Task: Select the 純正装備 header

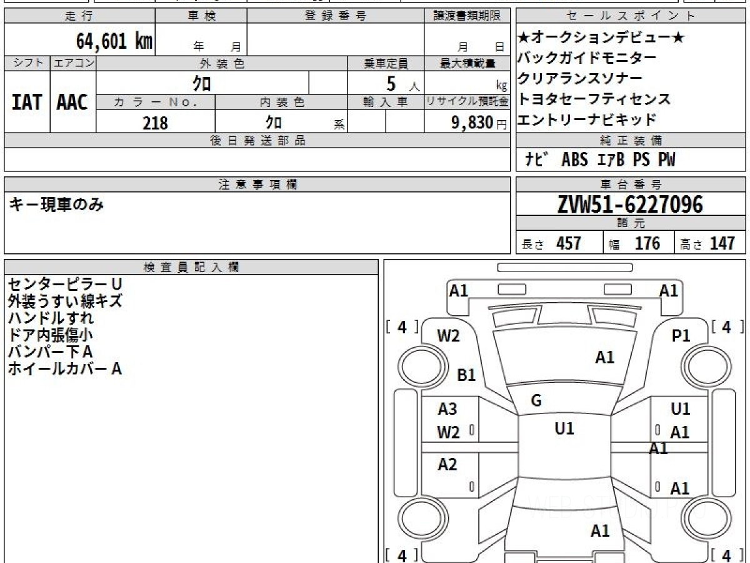Action: [x=631, y=141]
